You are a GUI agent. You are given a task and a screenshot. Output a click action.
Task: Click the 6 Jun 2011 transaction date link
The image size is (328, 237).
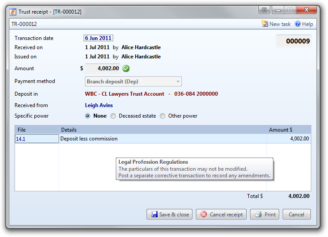(x=98, y=38)
